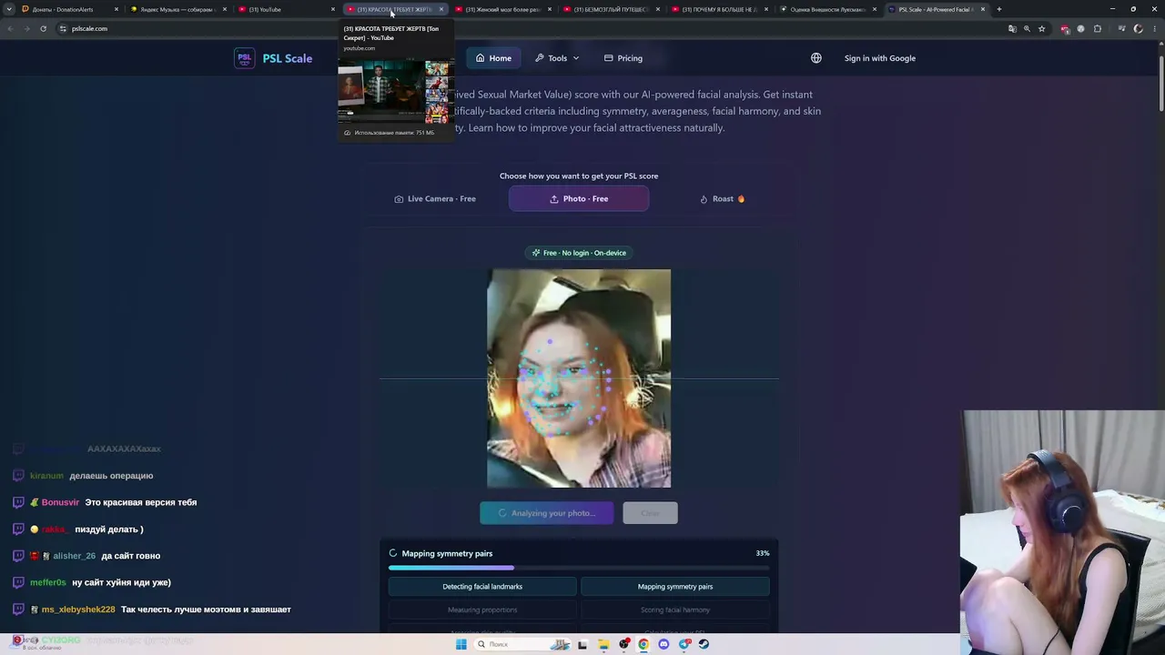This screenshot has width=1165, height=655.
Task: Select the Scoring facial harmony step
Action: point(675,610)
